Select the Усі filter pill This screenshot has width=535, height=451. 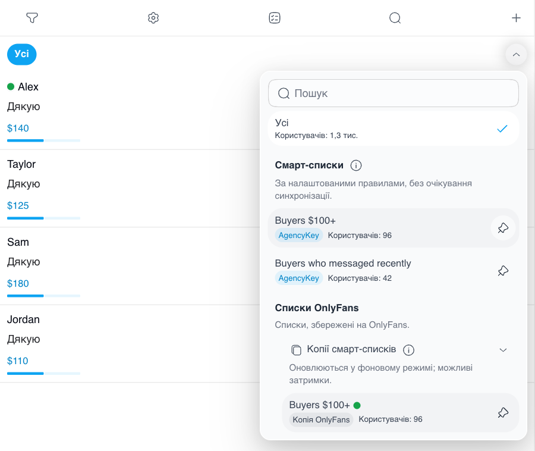point(22,54)
